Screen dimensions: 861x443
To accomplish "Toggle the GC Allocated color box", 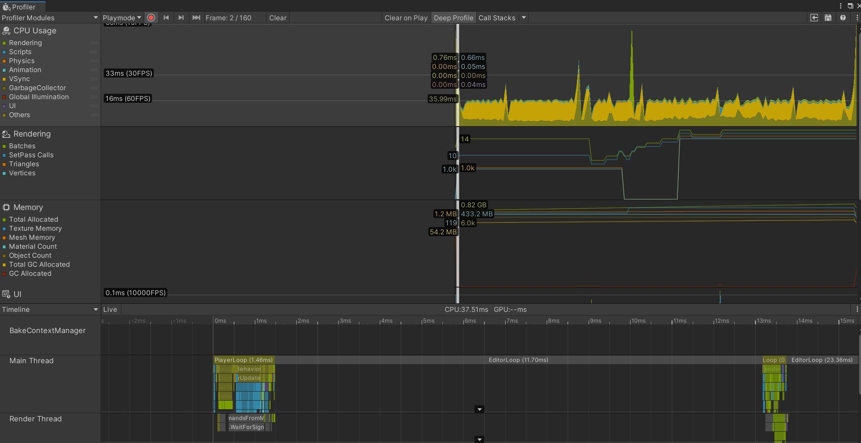I will (x=5, y=274).
